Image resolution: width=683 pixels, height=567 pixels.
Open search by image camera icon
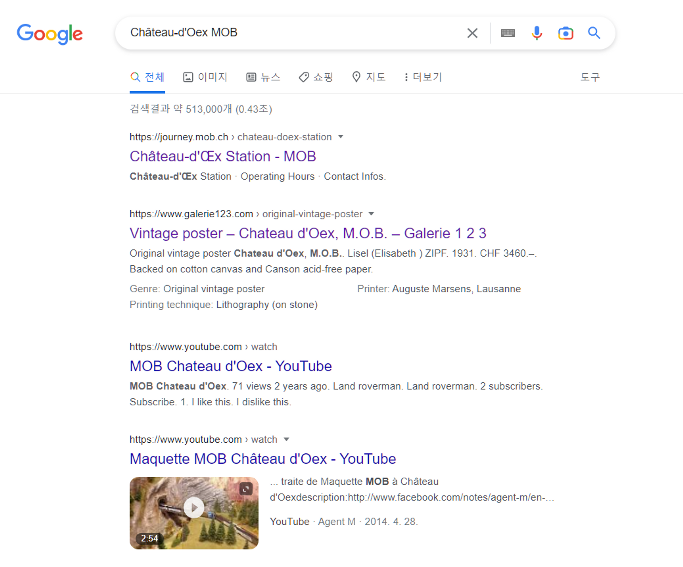pos(565,33)
